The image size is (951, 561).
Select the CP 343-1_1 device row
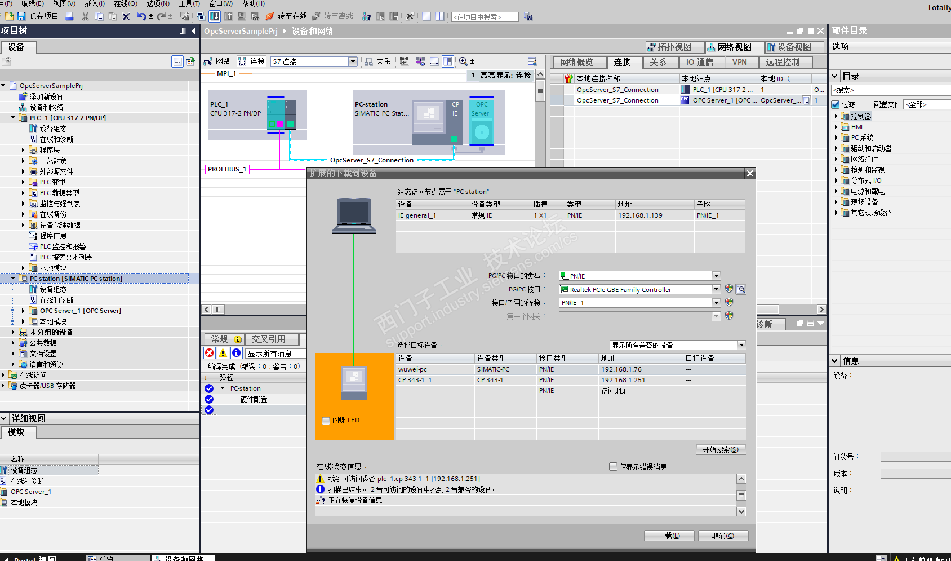click(571, 380)
